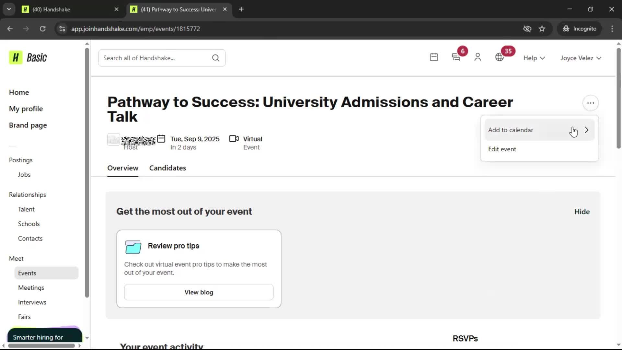Image resolution: width=622 pixels, height=350 pixels.
Task: Reload the page with the refresh icon
Action: coord(43,29)
